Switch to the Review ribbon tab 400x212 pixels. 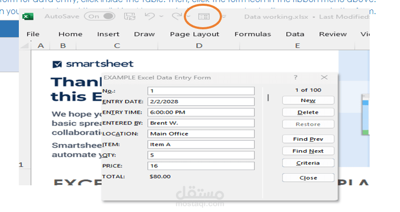[x=333, y=34]
